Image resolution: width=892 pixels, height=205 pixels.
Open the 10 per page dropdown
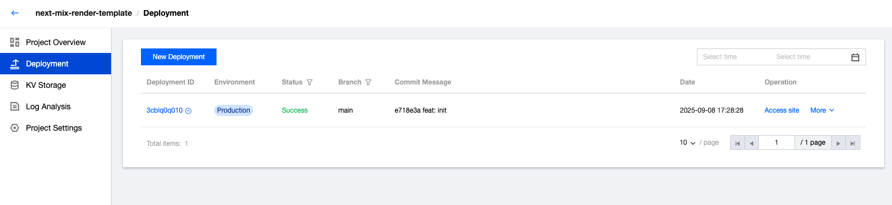pos(687,142)
